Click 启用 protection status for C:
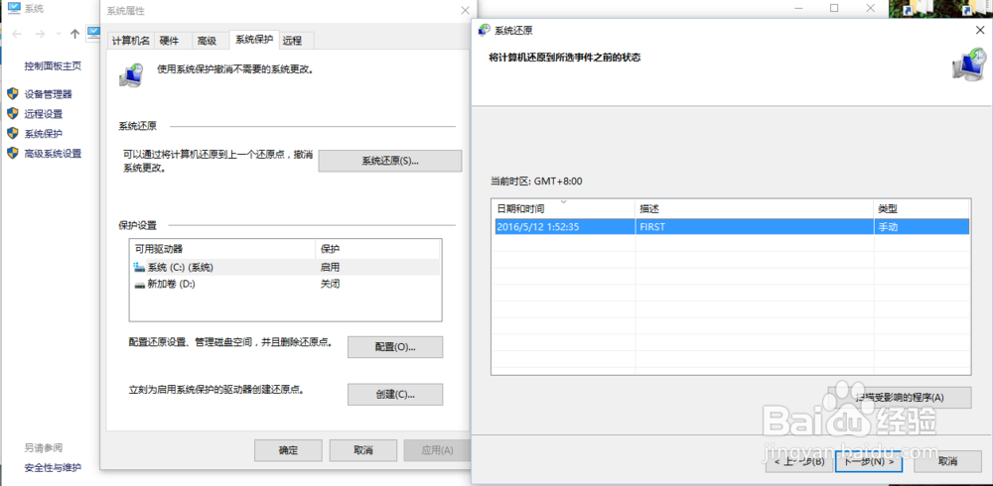 click(x=330, y=267)
